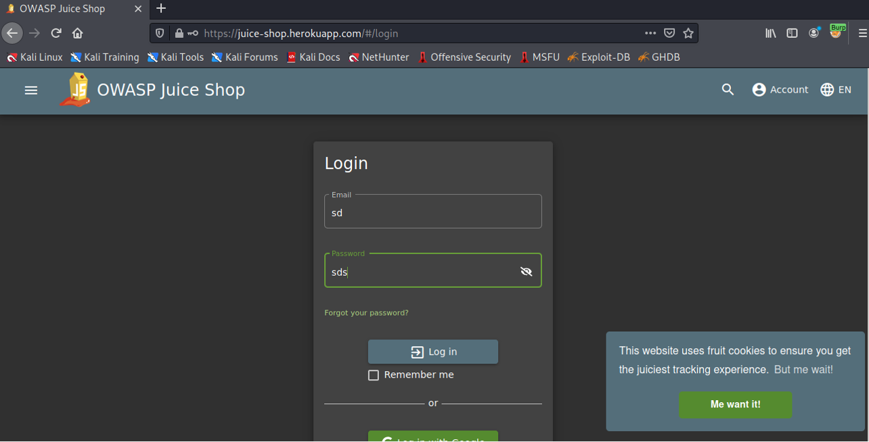The width and height of the screenshot is (869, 442).
Task: Open the Kali Tools bookmark
Action: pos(175,57)
